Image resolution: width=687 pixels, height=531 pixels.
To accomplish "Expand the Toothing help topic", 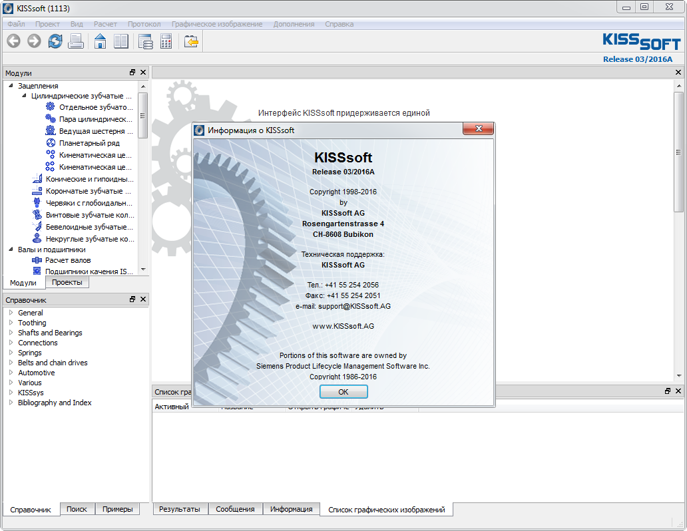I will click(11, 323).
